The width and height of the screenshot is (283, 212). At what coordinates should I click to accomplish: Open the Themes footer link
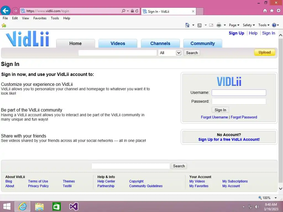click(x=69, y=181)
